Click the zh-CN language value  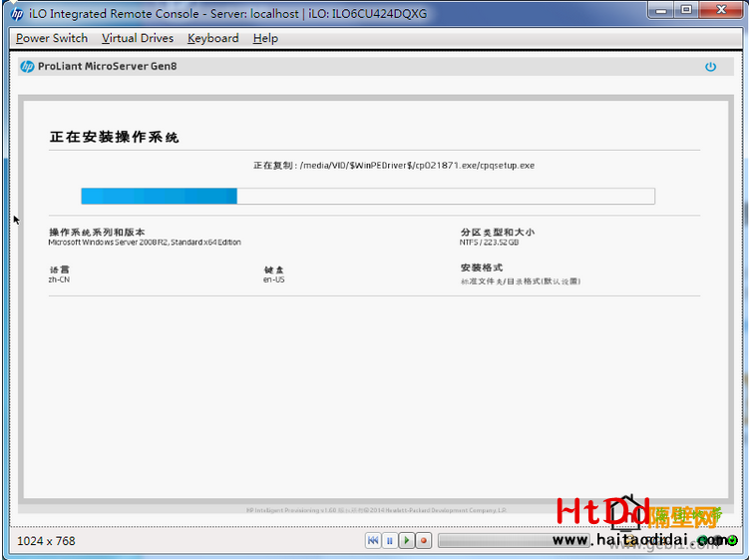pyautogui.click(x=59, y=280)
